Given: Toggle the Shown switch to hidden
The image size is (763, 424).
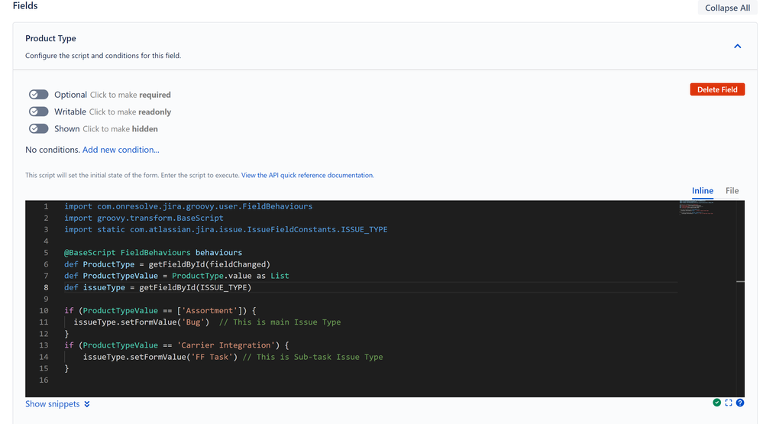Looking at the screenshot, I should [38, 128].
